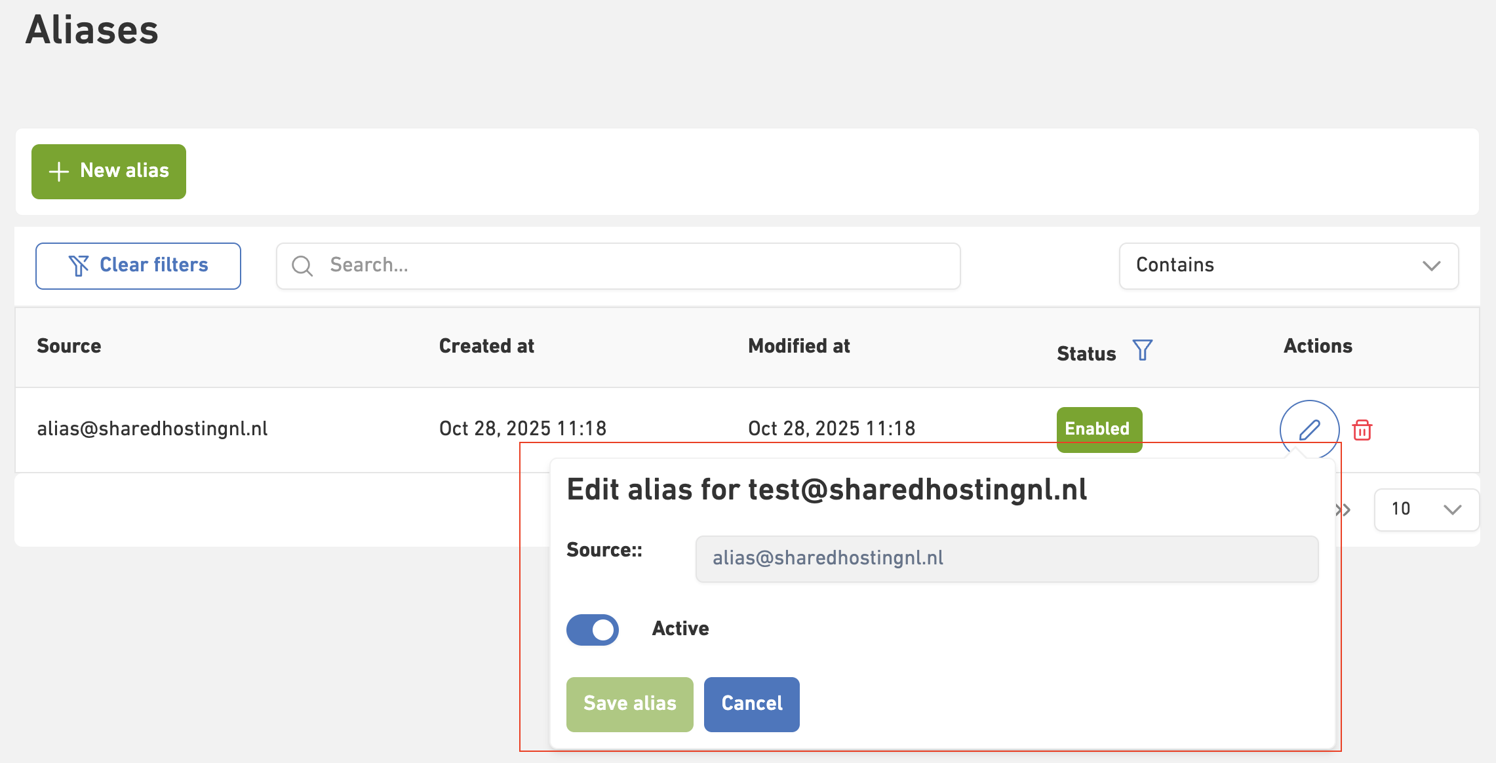Sort by the Modified at column header
The width and height of the screenshot is (1496, 763).
(798, 346)
